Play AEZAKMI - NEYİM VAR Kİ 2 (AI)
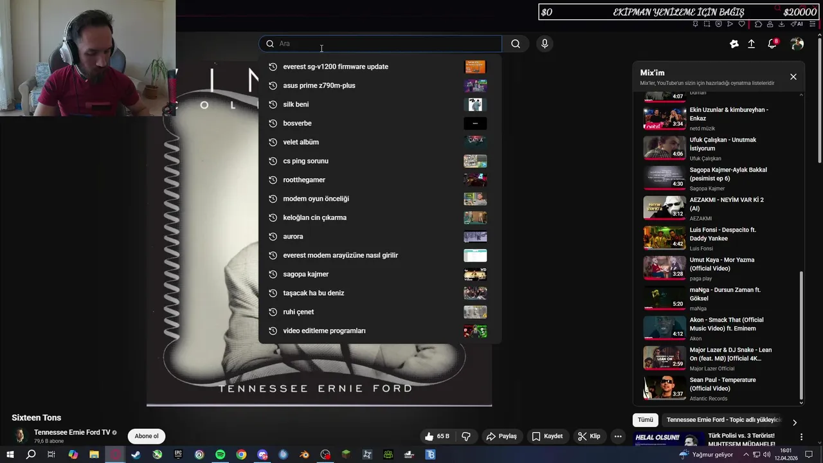Screen dimensions: 823x463 [719, 208]
